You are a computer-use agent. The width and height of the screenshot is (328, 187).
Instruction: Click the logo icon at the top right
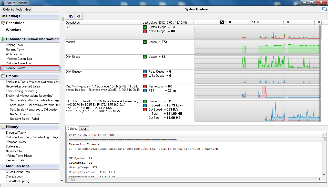[324, 9]
